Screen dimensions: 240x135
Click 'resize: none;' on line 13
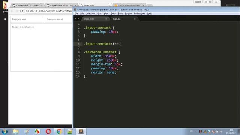(103, 72)
